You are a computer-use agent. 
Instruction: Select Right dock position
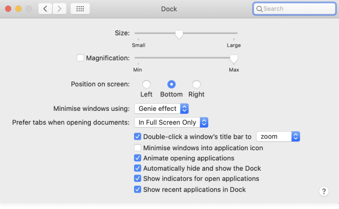(196, 84)
